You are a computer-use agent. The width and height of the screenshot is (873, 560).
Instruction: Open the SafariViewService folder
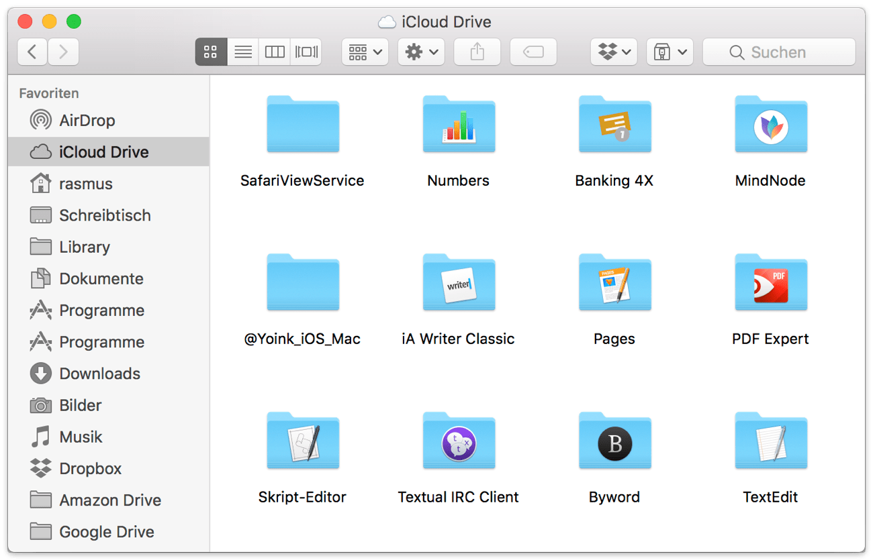tap(303, 124)
